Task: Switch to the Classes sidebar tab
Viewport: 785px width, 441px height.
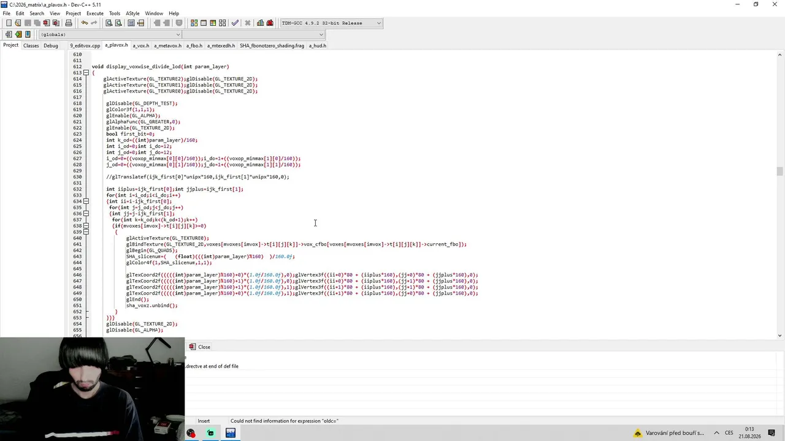Action: click(31, 45)
